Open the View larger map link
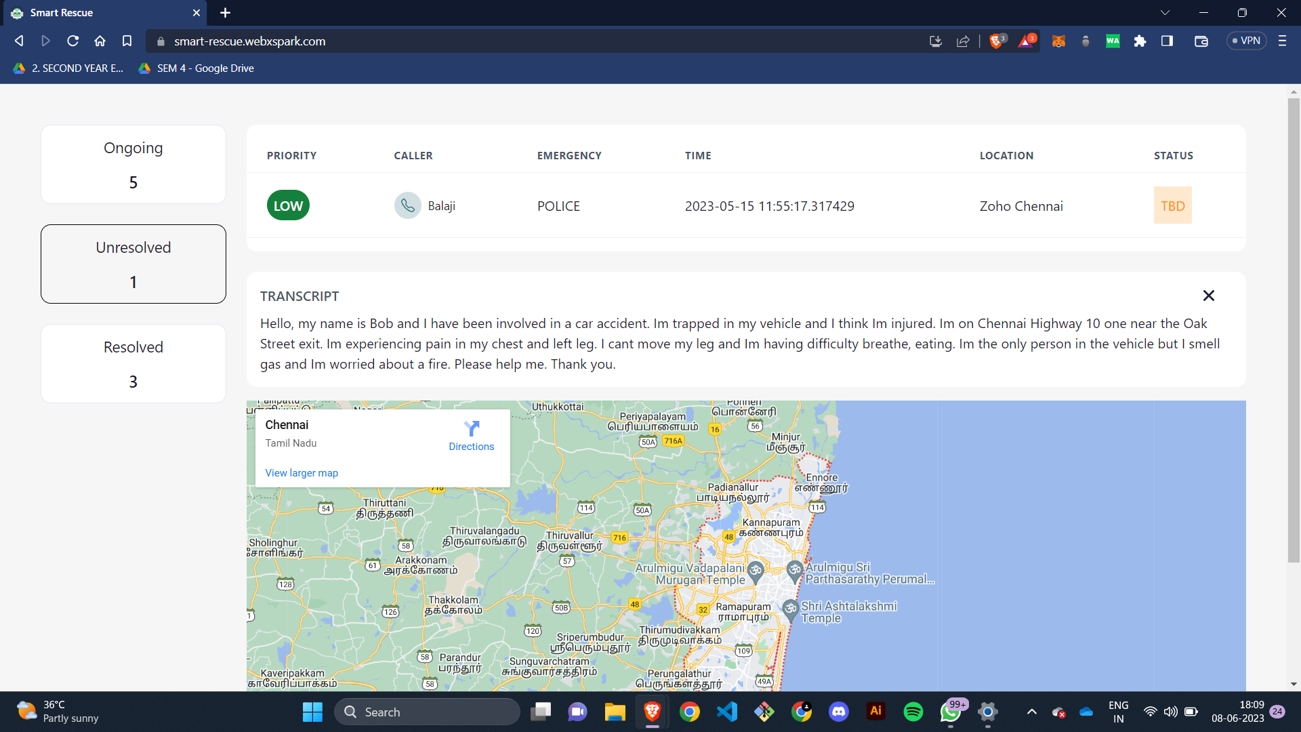The width and height of the screenshot is (1301, 732). point(302,473)
